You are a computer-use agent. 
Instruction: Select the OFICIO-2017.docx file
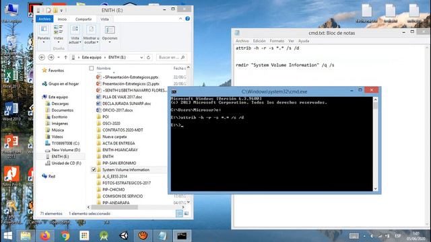(118, 110)
